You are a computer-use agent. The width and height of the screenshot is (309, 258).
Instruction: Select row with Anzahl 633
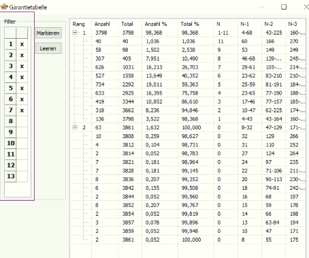pos(189,93)
